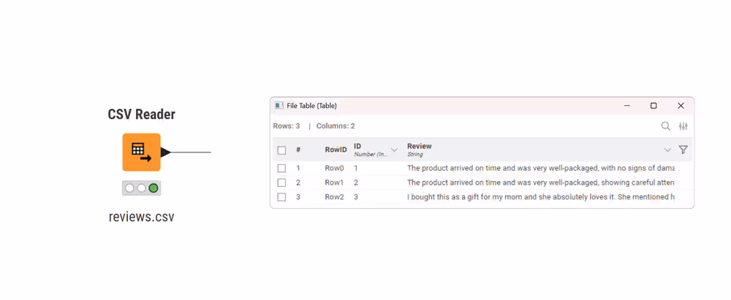Click the File Table window icon
Screen dimensions: 731x300
(x=279, y=106)
